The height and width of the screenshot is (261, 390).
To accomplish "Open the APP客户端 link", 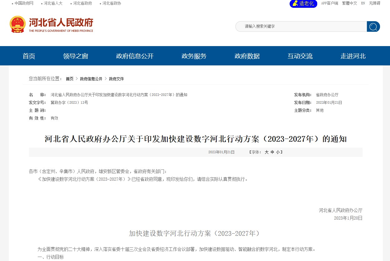I will (330, 3).
